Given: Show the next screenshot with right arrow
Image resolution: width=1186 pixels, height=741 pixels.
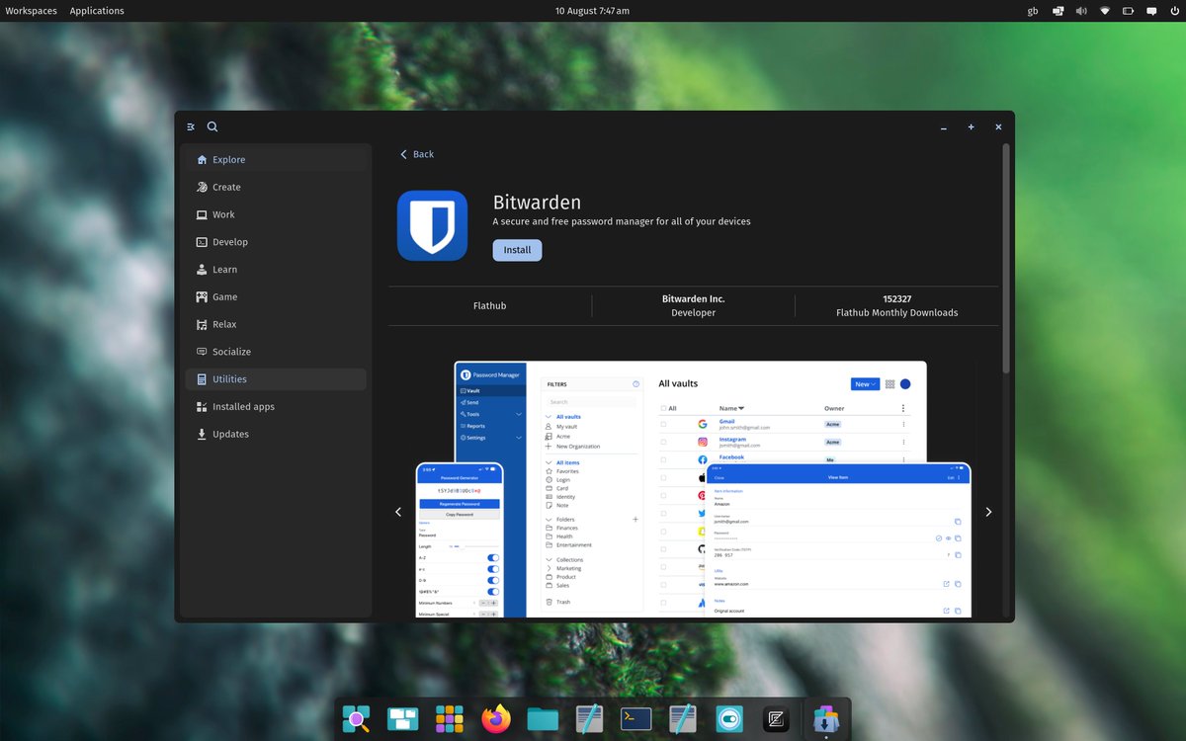Looking at the screenshot, I should [x=988, y=512].
